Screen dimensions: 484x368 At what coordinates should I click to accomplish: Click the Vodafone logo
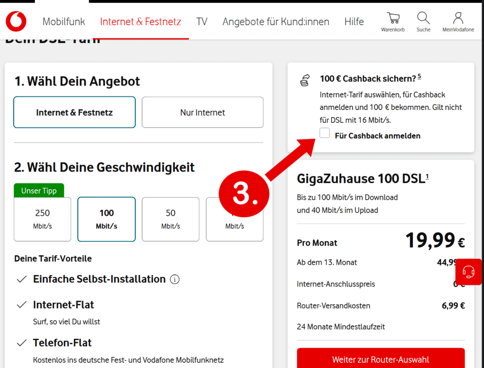click(x=16, y=21)
